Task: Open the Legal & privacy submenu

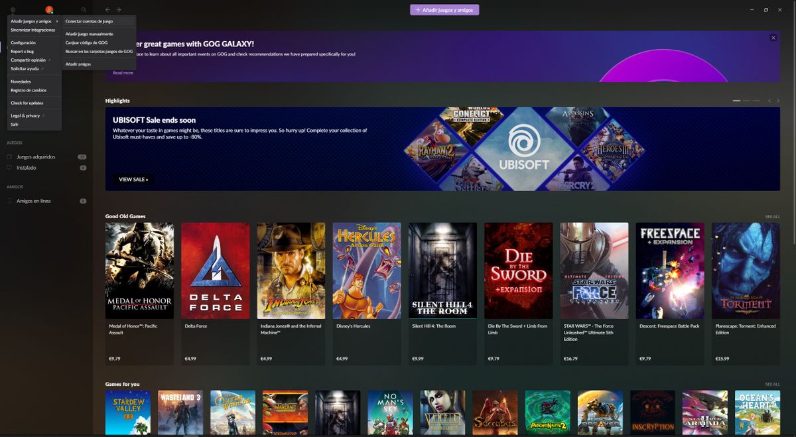Action: pos(27,115)
